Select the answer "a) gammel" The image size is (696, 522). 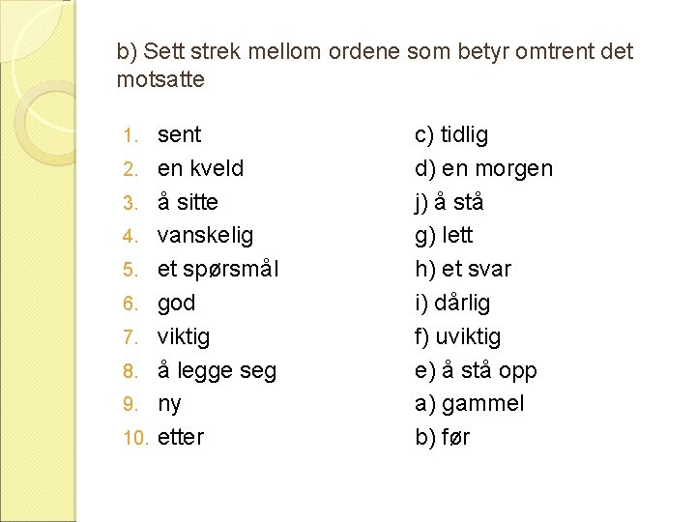pos(470,404)
